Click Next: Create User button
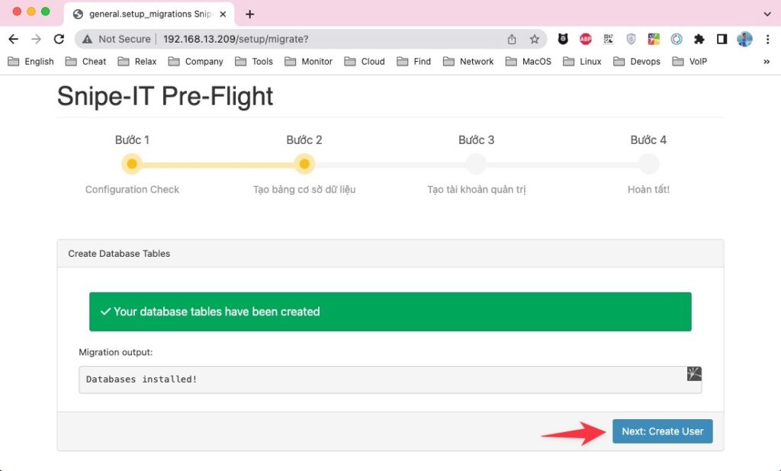This screenshot has width=781, height=471. tap(663, 431)
